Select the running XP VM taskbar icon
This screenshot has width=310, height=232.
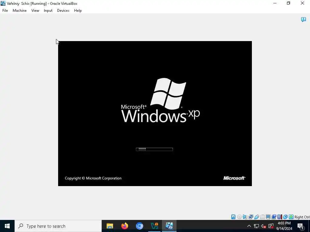(x=169, y=226)
